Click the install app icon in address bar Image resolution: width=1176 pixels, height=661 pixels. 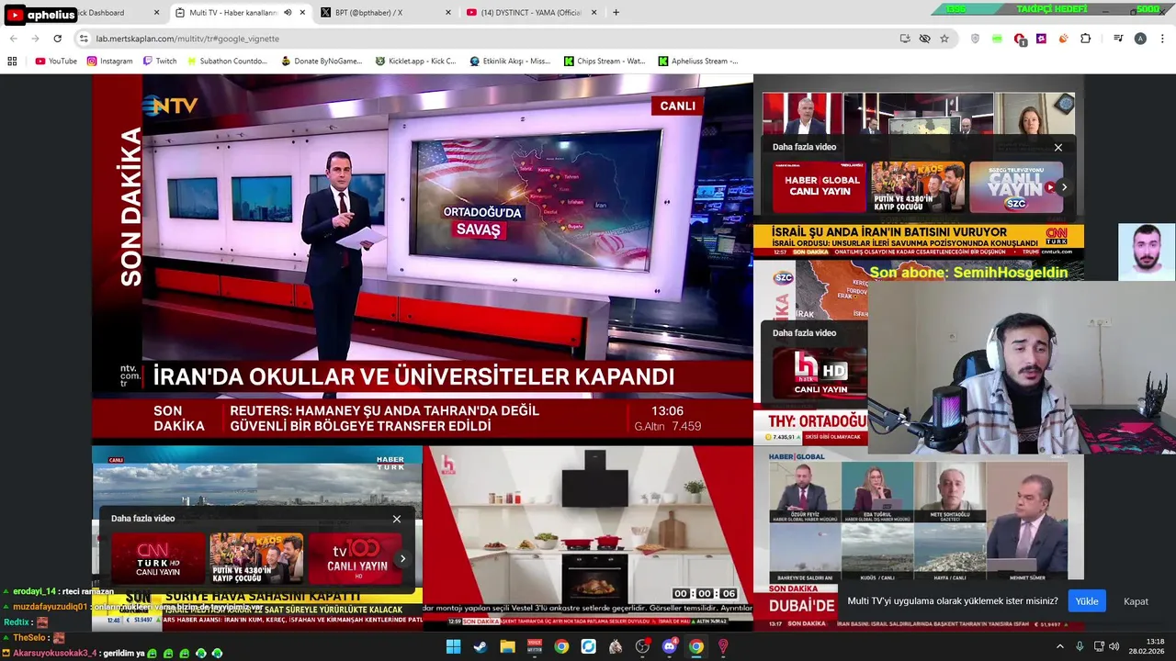(905, 39)
